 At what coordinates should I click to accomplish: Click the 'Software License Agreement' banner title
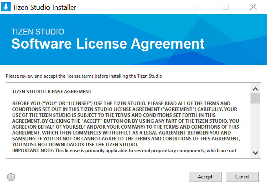(x=108, y=44)
